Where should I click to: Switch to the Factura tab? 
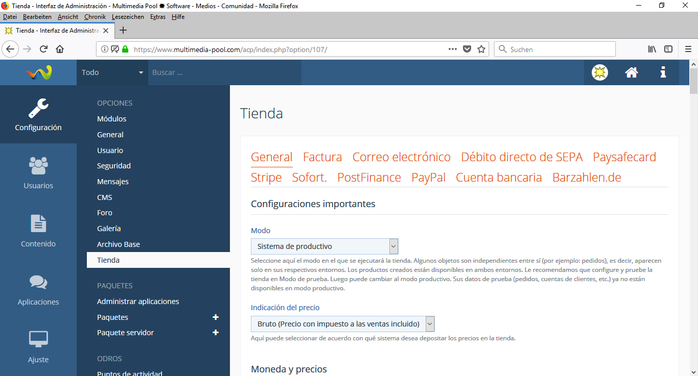click(x=322, y=157)
